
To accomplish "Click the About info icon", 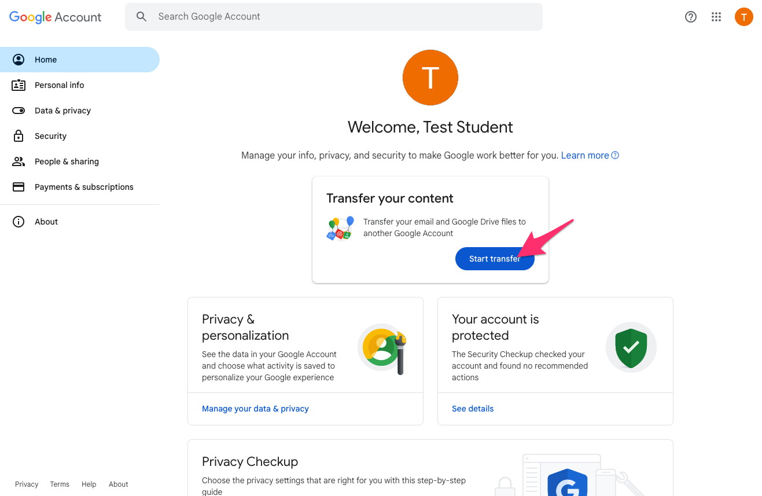I will click(x=19, y=222).
